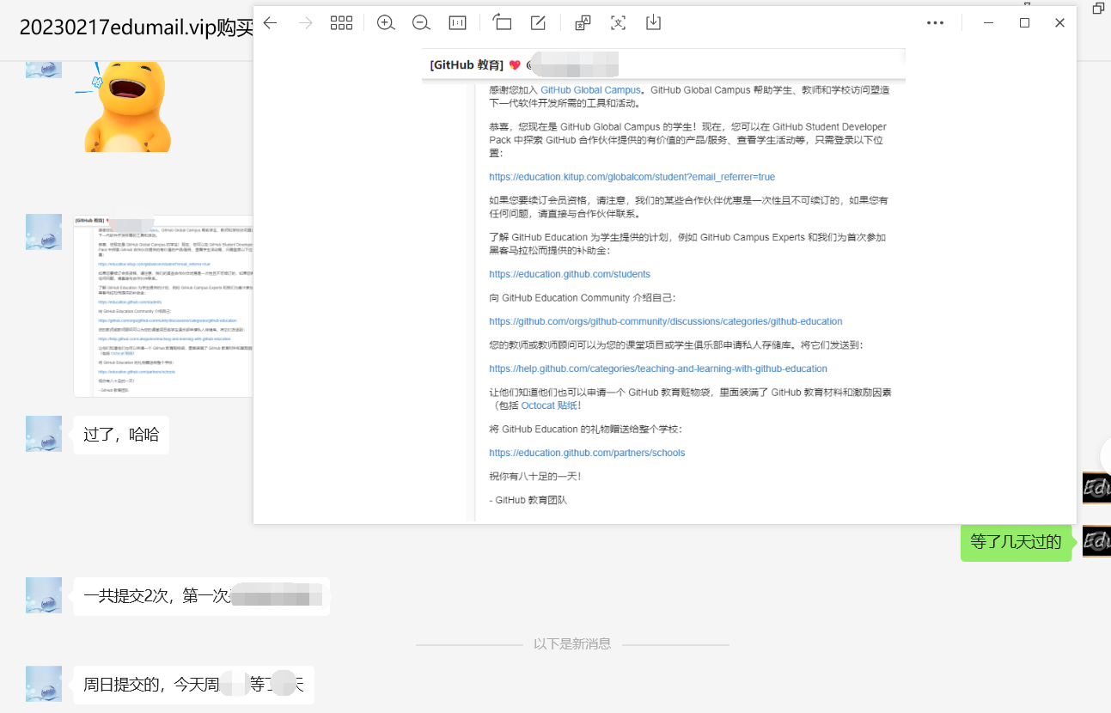Open the GitHub Global Campus link

(x=590, y=89)
